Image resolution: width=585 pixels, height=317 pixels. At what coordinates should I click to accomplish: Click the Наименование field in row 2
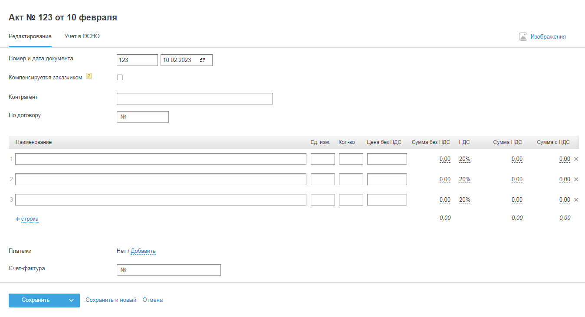click(x=161, y=180)
